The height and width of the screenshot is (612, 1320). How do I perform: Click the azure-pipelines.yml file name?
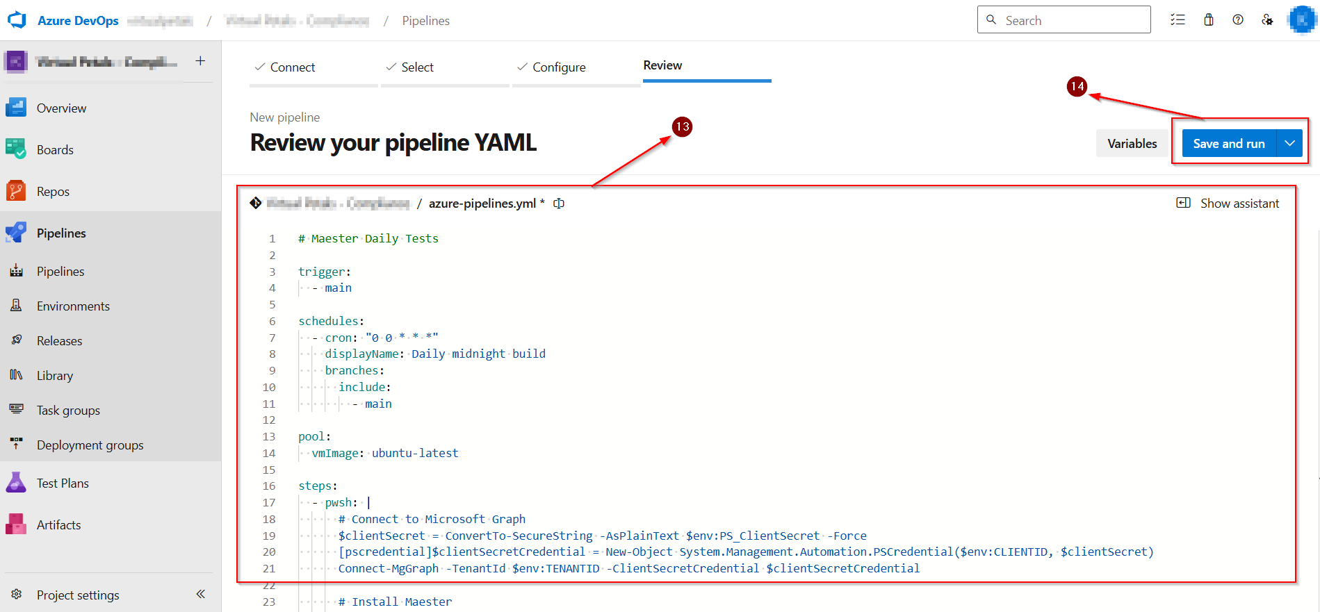click(x=482, y=204)
